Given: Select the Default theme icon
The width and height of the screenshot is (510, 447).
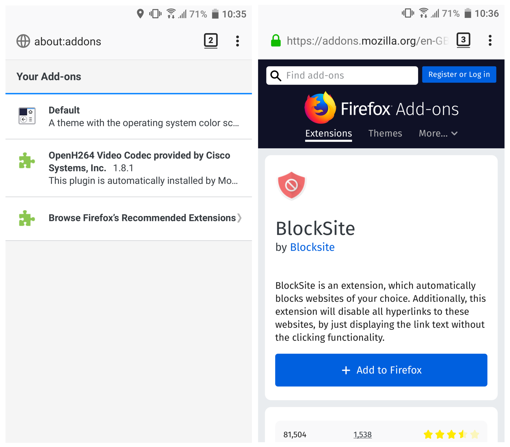Looking at the screenshot, I should [27, 116].
